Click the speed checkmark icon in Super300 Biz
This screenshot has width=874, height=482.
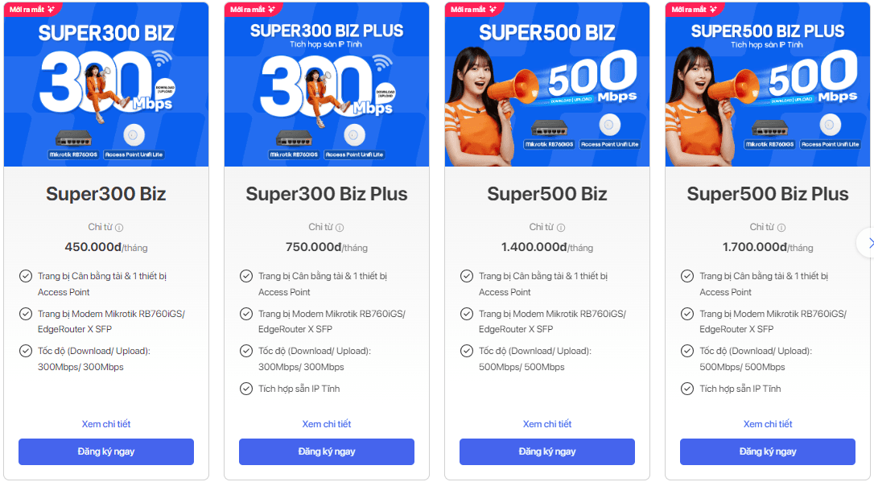tap(26, 351)
